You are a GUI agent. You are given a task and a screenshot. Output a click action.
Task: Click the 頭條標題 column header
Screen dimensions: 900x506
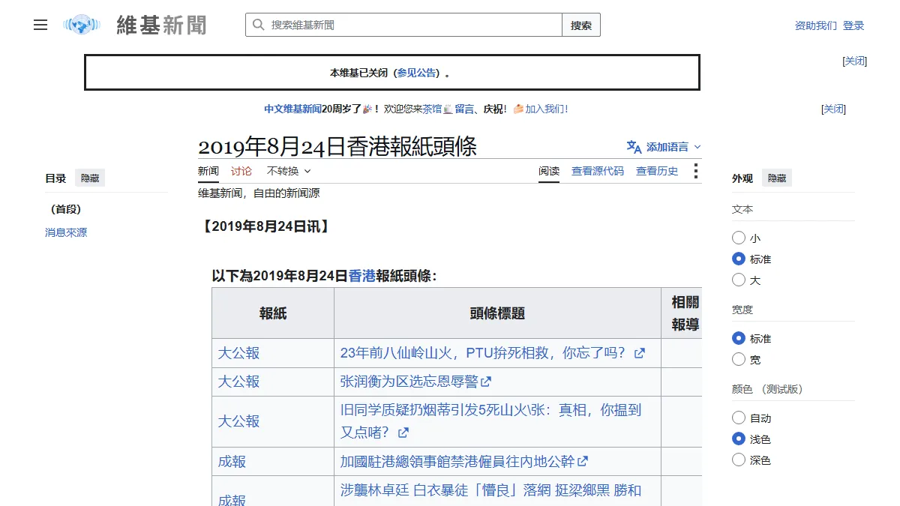pos(497,313)
